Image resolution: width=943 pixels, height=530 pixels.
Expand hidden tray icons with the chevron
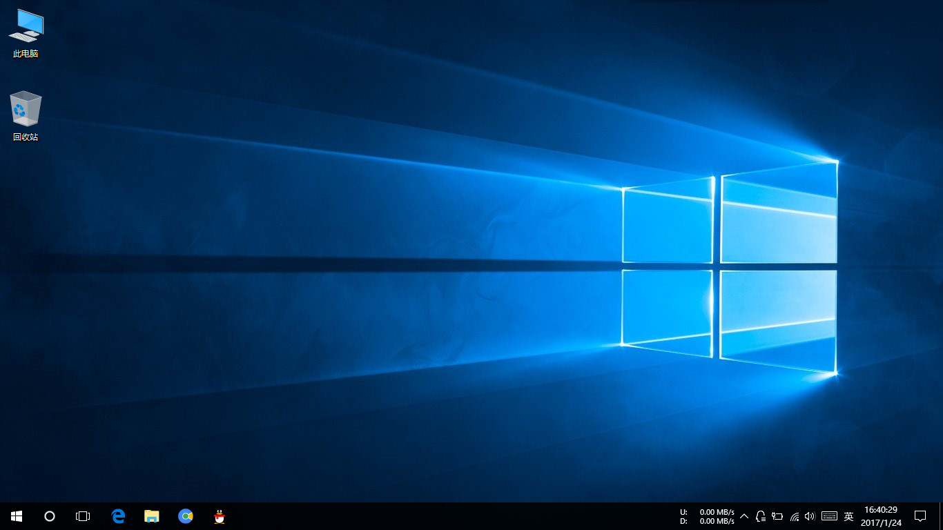click(744, 516)
